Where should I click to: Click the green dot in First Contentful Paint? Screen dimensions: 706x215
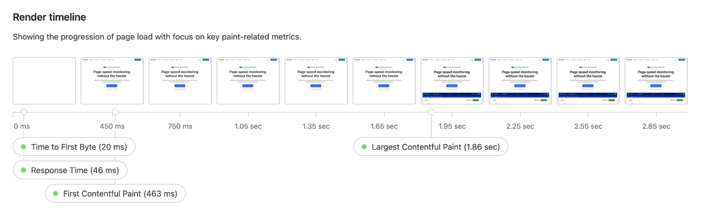click(x=56, y=193)
